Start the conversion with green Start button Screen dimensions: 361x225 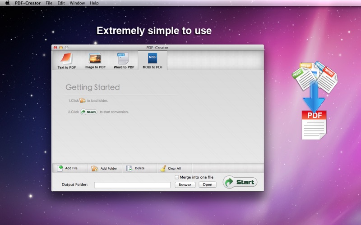[x=240, y=182]
